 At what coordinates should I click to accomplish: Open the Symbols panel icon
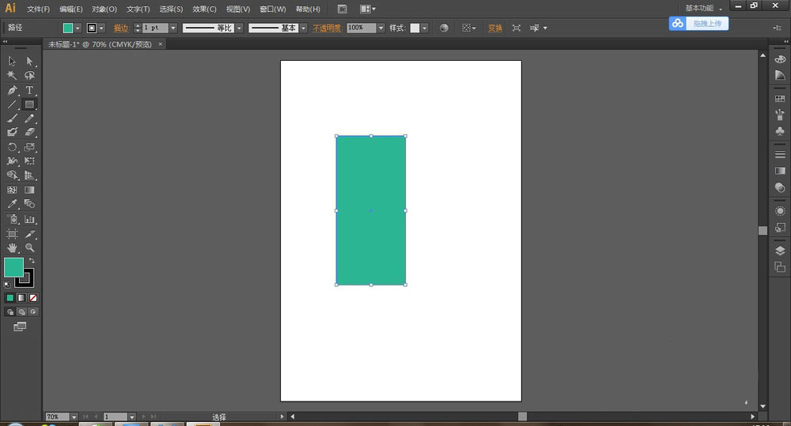pyautogui.click(x=780, y=129)
